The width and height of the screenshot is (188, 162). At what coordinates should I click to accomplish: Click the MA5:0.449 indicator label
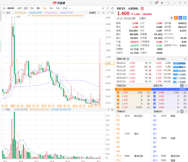[20, 13]
